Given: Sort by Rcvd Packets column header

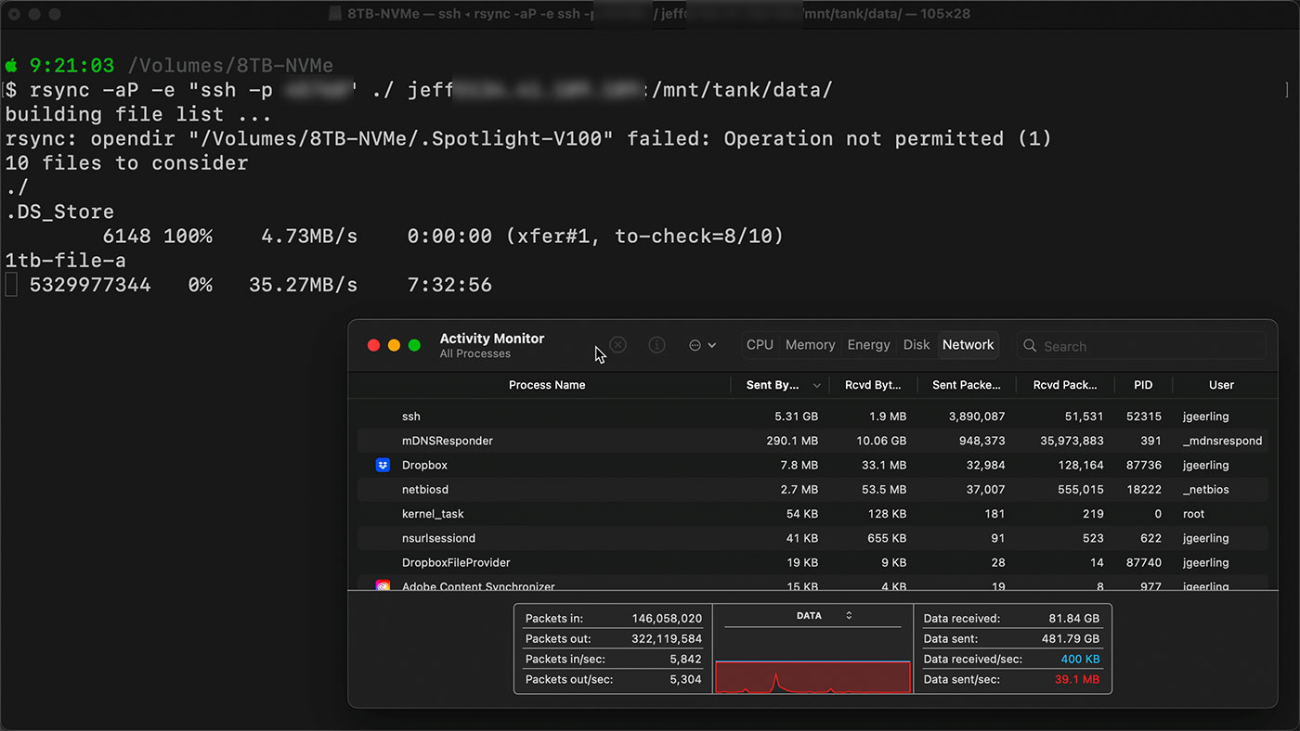Looking at the screenshot, I should pos(1065,385).
